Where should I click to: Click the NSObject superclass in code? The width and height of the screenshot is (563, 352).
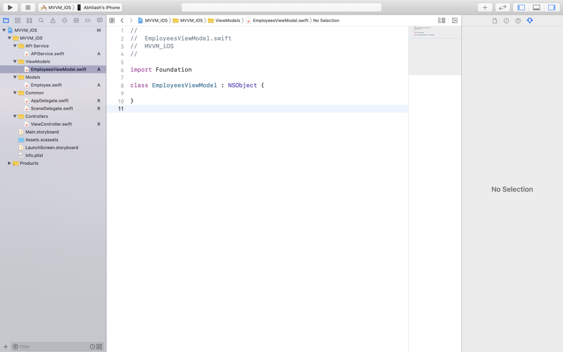(x=242, y=85)
